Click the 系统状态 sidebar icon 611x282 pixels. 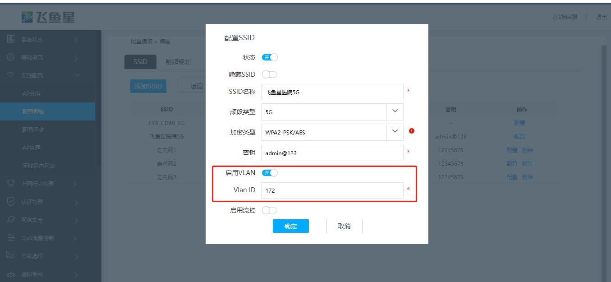coord(11,40)
